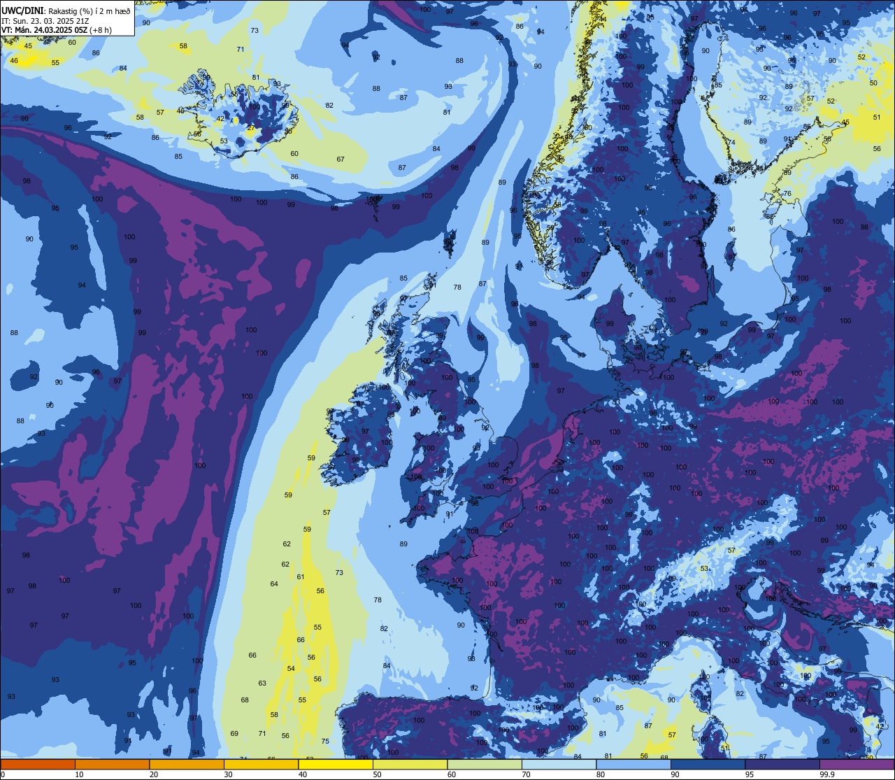Pick the 50–60 pale yellow legend swatch
The height and width of the screenshot is (780, 895).
(x=410, y=764)
